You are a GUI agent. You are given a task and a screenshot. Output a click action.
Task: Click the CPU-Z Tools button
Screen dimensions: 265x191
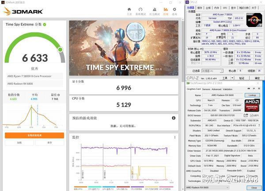[x=225, y=78]
